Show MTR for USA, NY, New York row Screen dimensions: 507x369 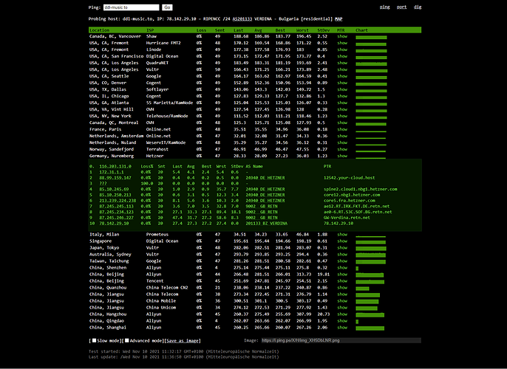pos(342,94)
